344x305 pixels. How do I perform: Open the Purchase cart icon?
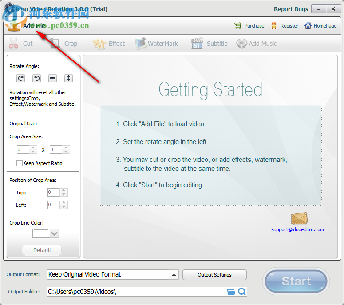[x=238, y=26]
